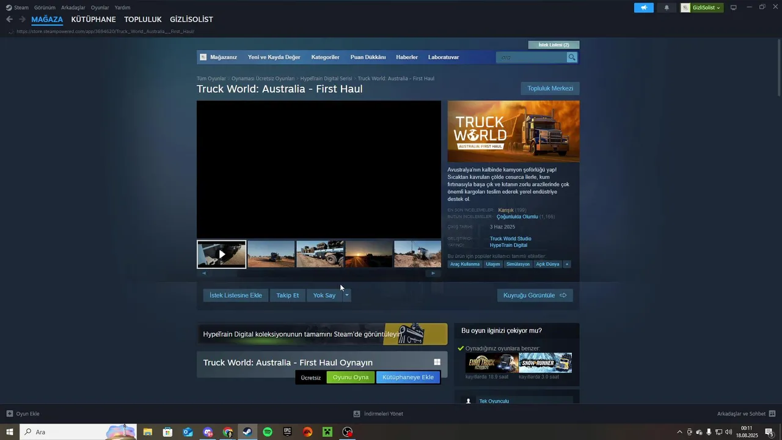Open Haberler in the store bar
Image resolution: width=782 pixels, height=440 pixels.
[407, 57]
